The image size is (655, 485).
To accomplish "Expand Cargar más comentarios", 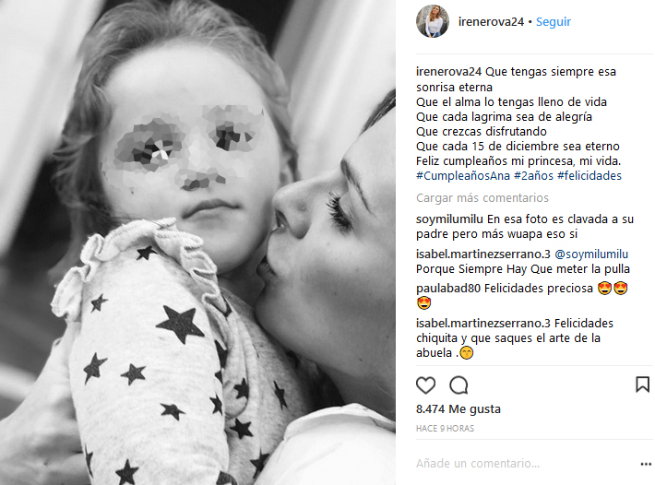I will point(482,198).
